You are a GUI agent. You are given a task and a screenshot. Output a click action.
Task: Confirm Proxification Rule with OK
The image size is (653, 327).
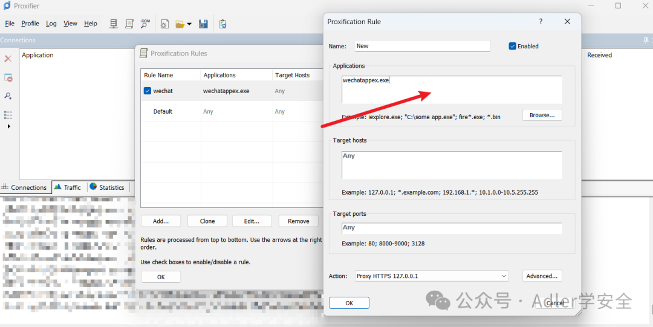point(349,303)
